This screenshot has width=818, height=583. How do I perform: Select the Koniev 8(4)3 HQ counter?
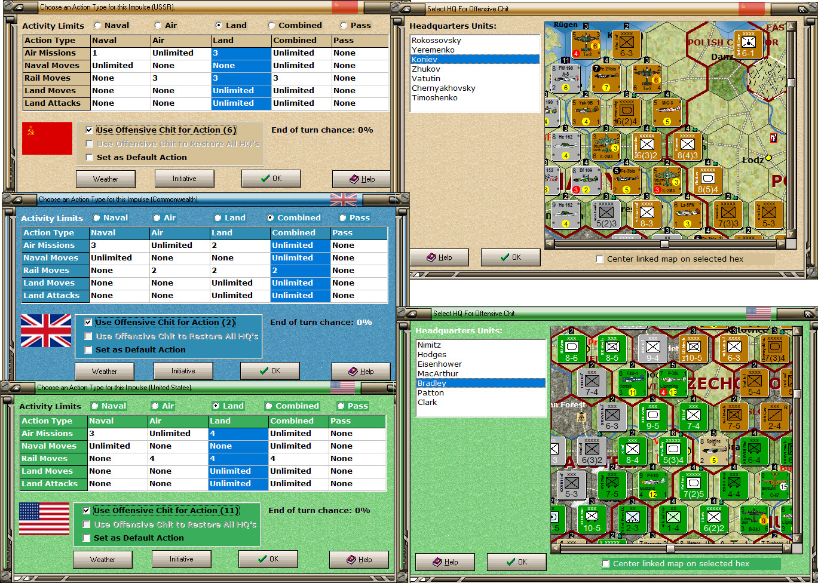tap(687, 147)
